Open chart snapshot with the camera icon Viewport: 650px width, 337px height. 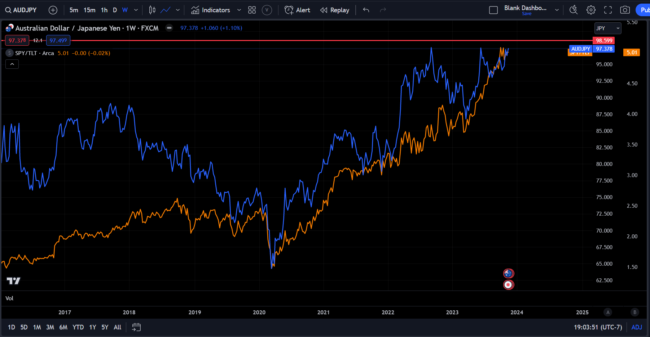(625, 10)
